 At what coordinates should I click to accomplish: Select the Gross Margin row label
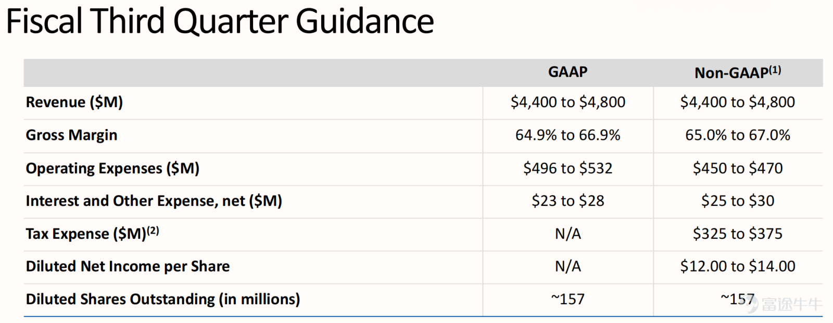pos(72,135)
